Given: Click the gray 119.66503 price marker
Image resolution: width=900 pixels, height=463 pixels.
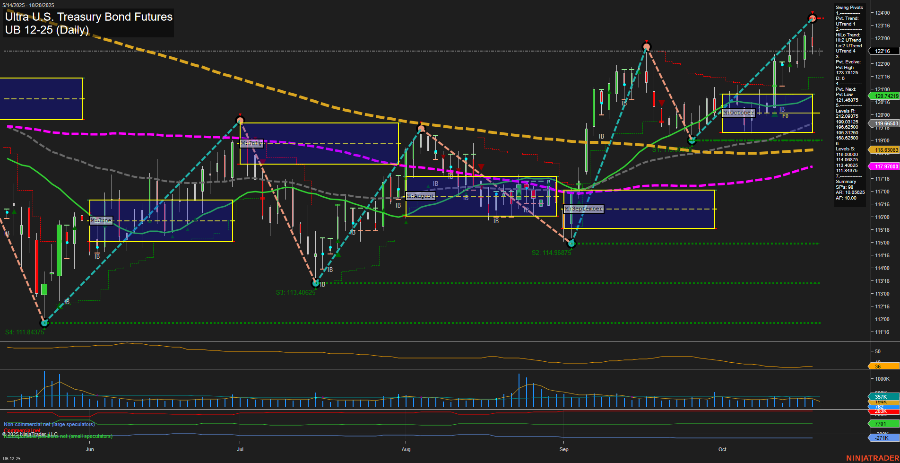Looking at the screenshot, I should click(x=886, y=123).
